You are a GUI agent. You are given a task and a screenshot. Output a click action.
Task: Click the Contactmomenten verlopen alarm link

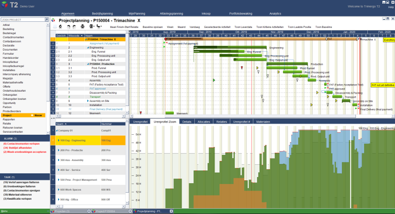[x=21, y=144]
